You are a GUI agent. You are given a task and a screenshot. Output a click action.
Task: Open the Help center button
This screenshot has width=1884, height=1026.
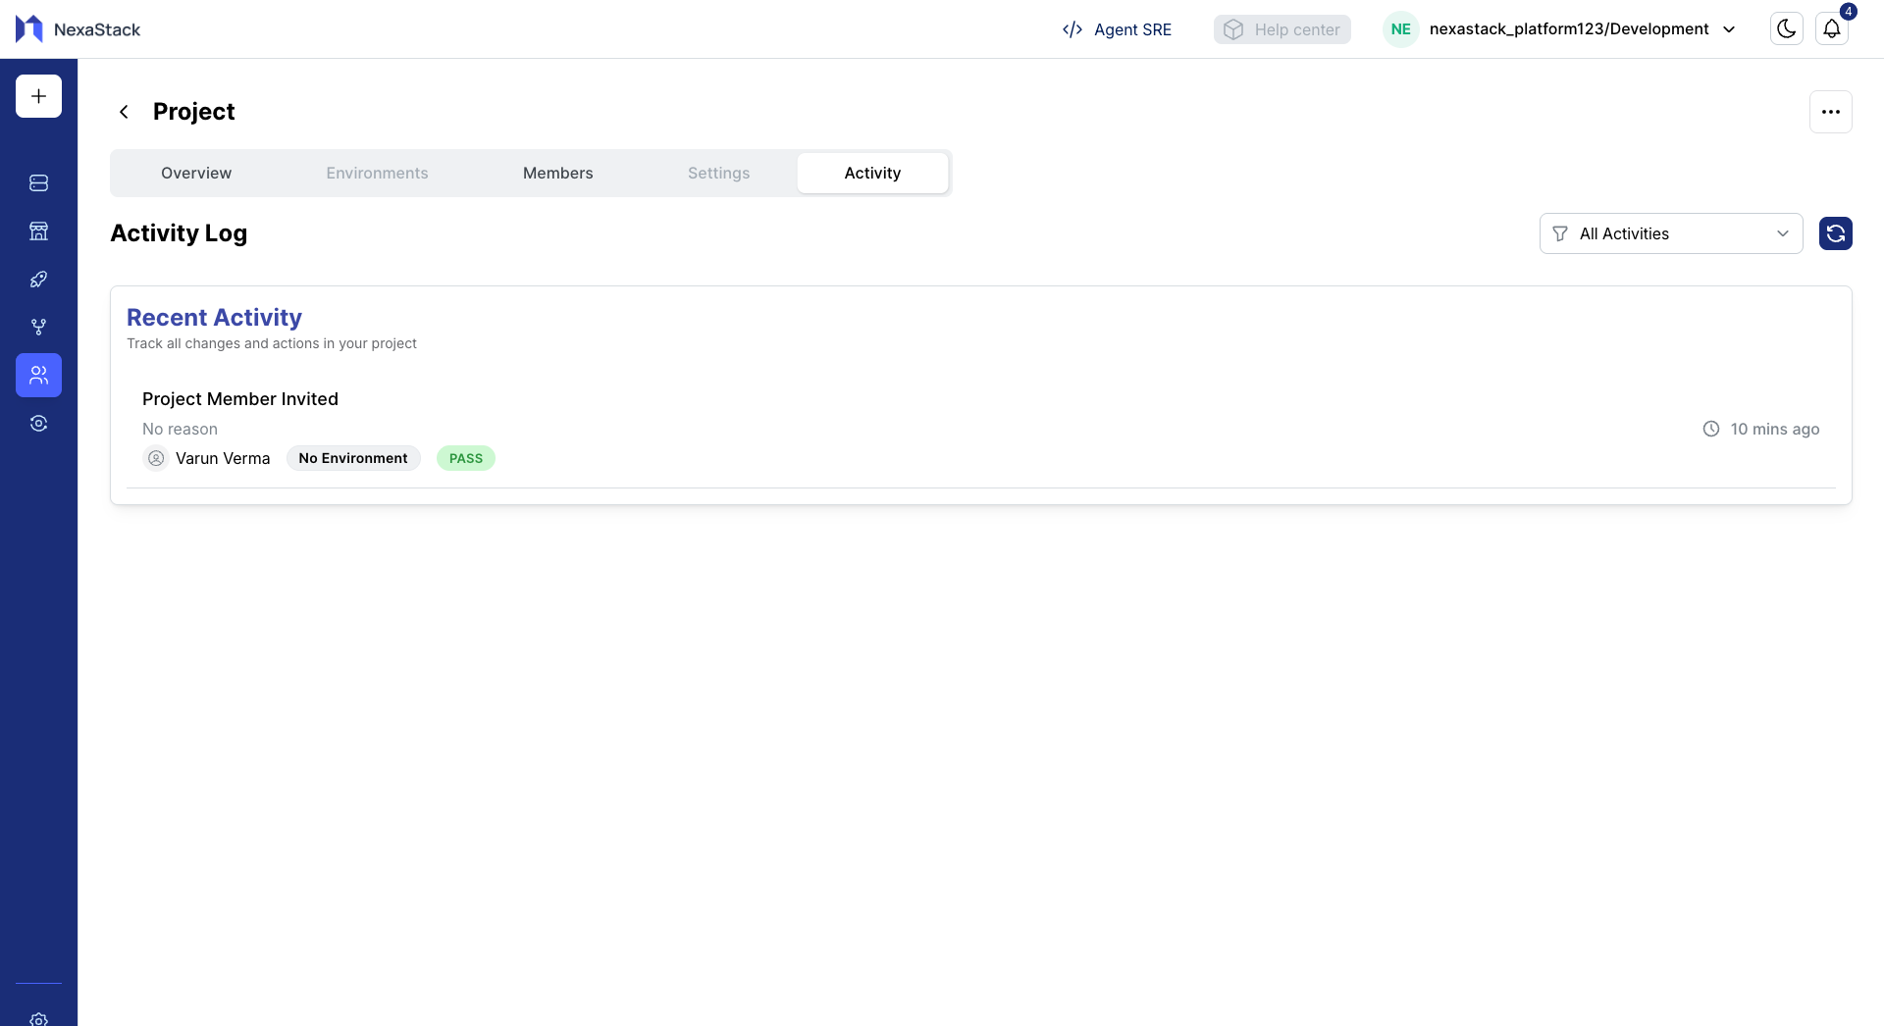pos(1282,29)
